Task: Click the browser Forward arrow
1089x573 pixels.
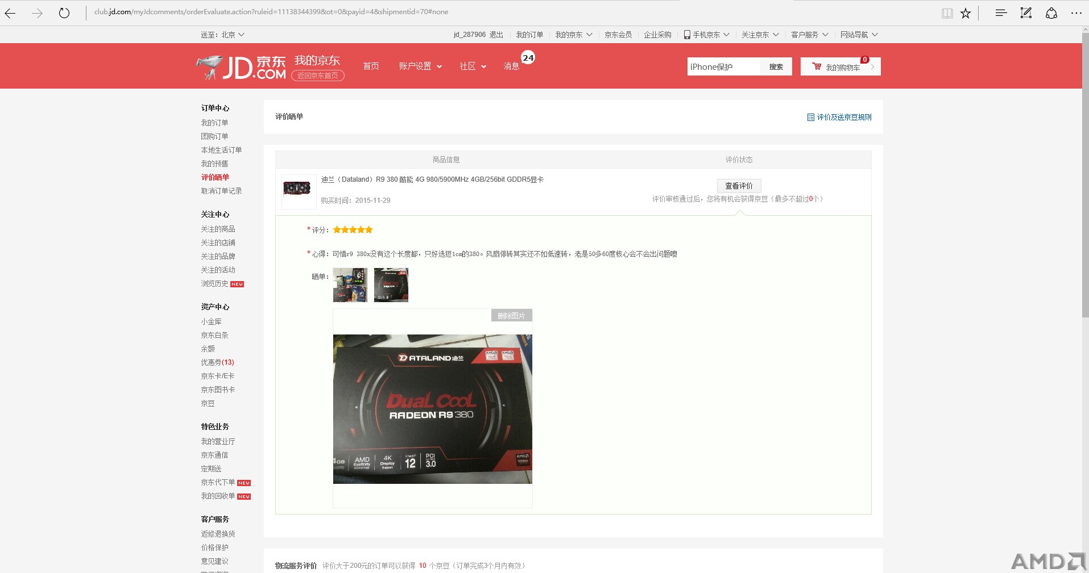Action: (x=38, y=13)
